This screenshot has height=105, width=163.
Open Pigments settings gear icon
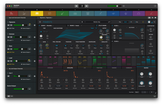154,22
